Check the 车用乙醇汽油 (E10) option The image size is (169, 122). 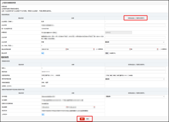pos(116,75)
